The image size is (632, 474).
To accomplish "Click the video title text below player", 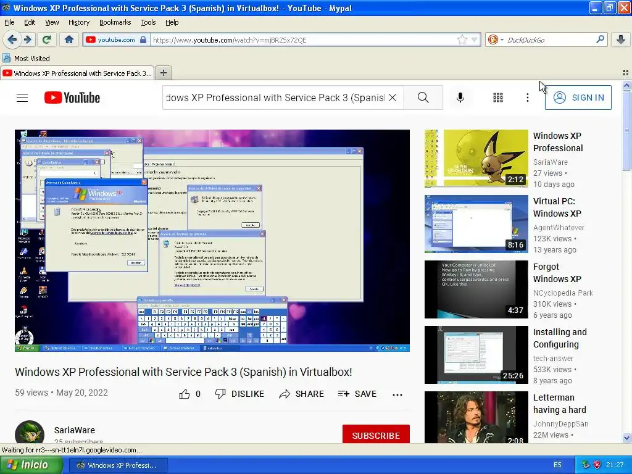I will click(183, 372).
